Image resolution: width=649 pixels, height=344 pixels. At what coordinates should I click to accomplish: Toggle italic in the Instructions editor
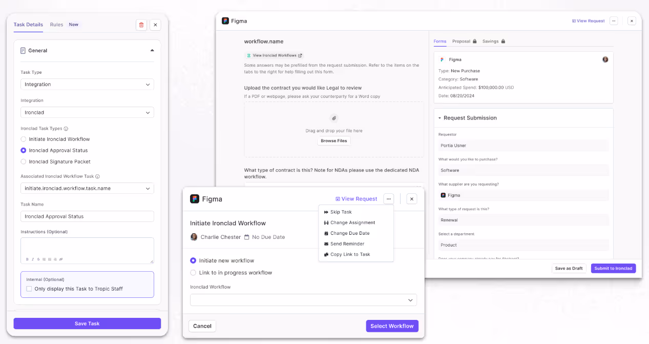(x=33, y=259)
